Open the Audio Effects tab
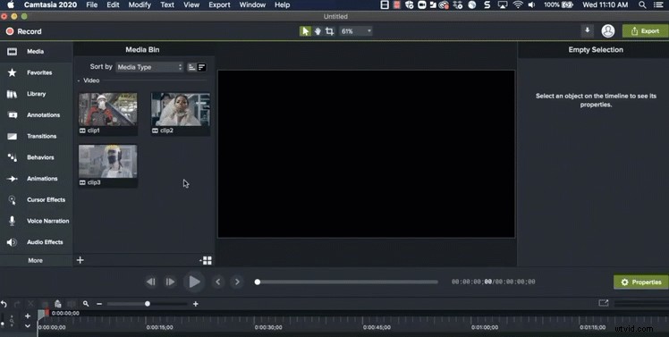669x337 pixels. (37, 242)
